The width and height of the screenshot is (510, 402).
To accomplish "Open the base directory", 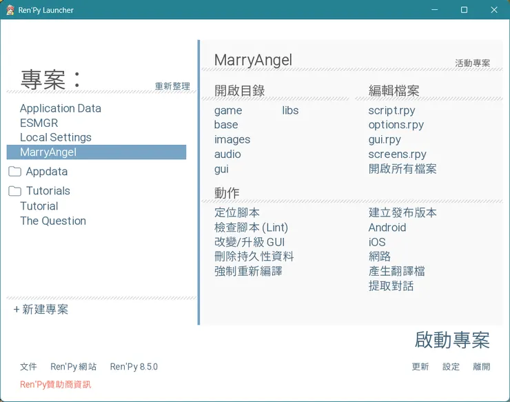I will 226,125.
